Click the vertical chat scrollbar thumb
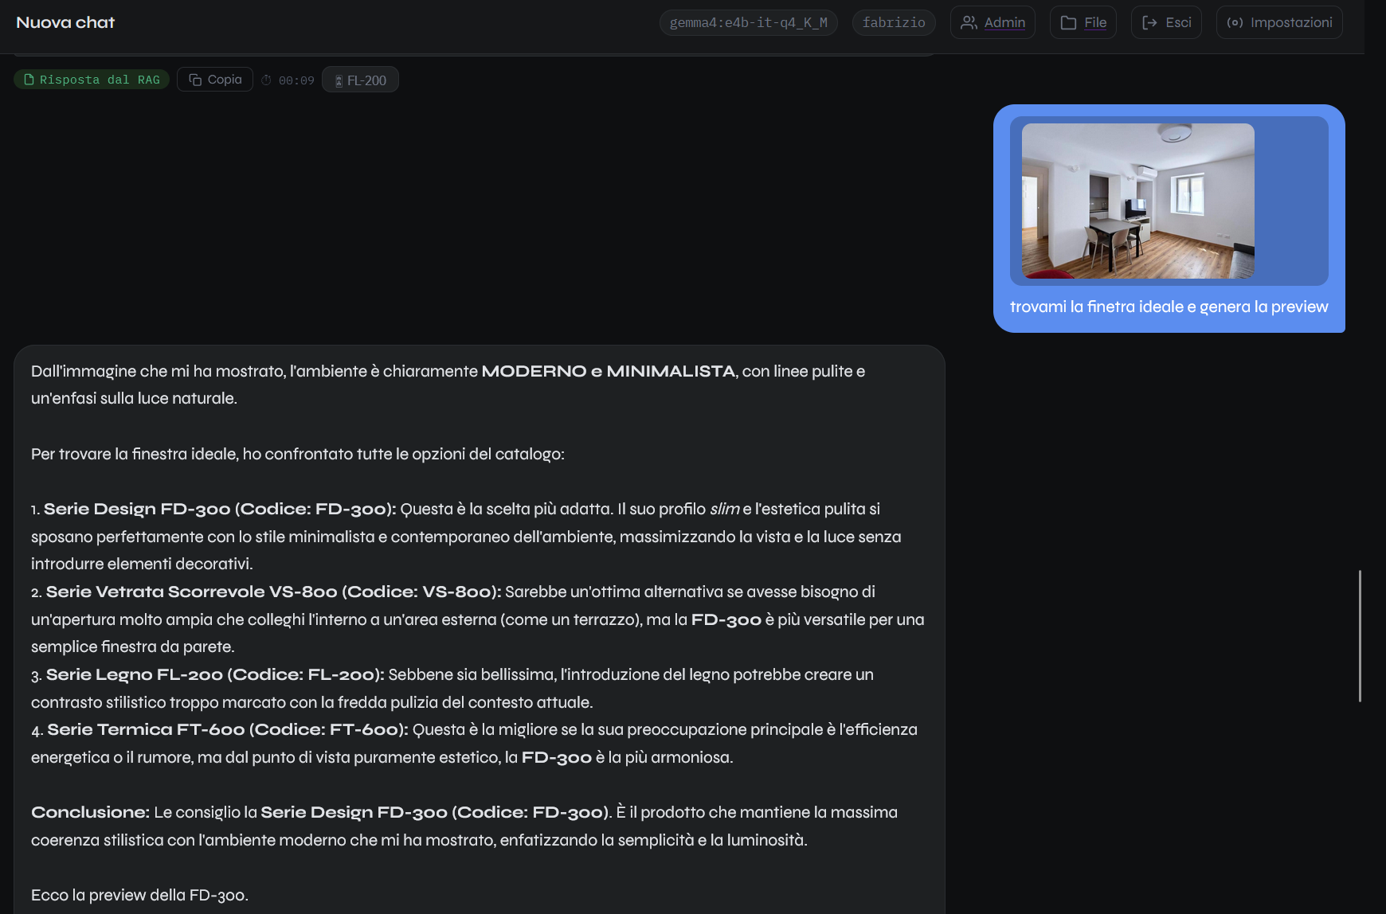 (1360, 635)
